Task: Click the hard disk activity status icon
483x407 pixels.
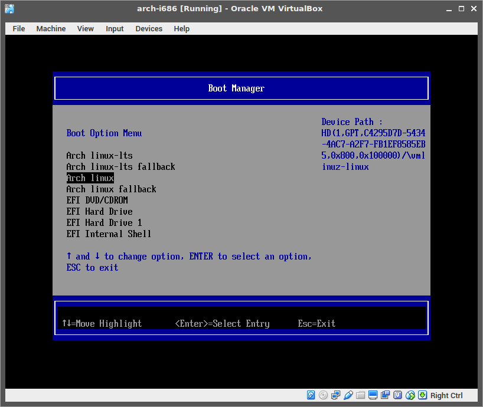Action: tap(311, 395)
